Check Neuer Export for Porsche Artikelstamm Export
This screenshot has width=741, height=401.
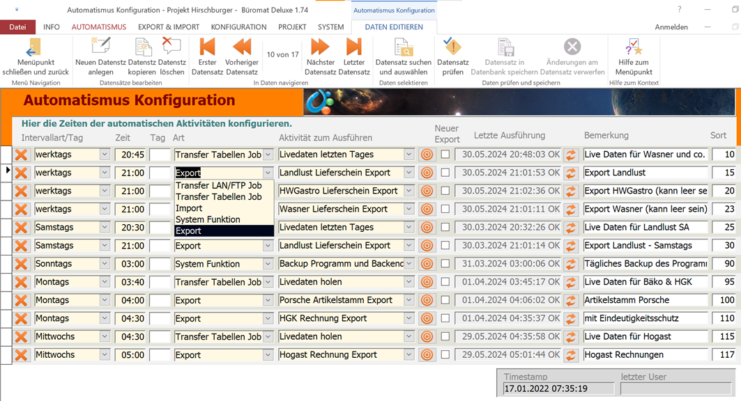[445, 300]
